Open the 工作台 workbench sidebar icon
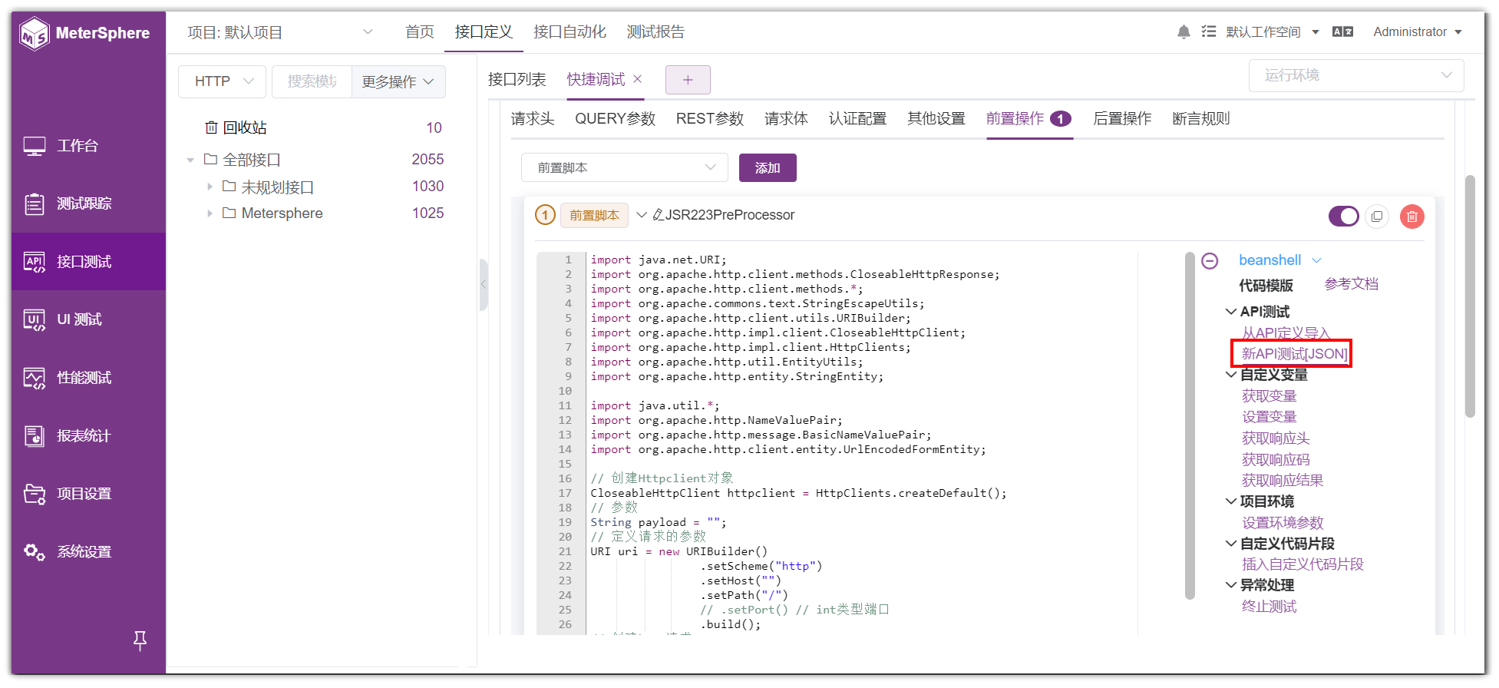Image resolution: width=1499 pixels, height=688 pixels. (x=35, y=146)
